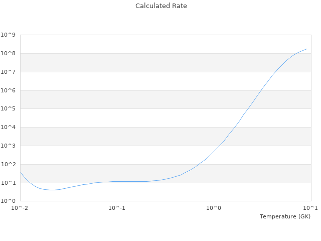Click the 10^4 y-axis label

click(9, 128)
